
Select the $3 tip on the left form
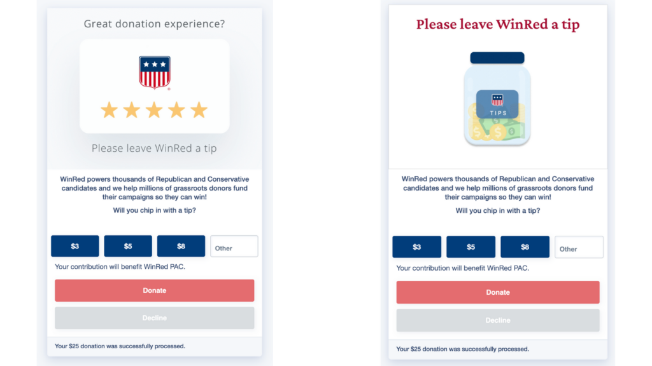pos(75,246)
